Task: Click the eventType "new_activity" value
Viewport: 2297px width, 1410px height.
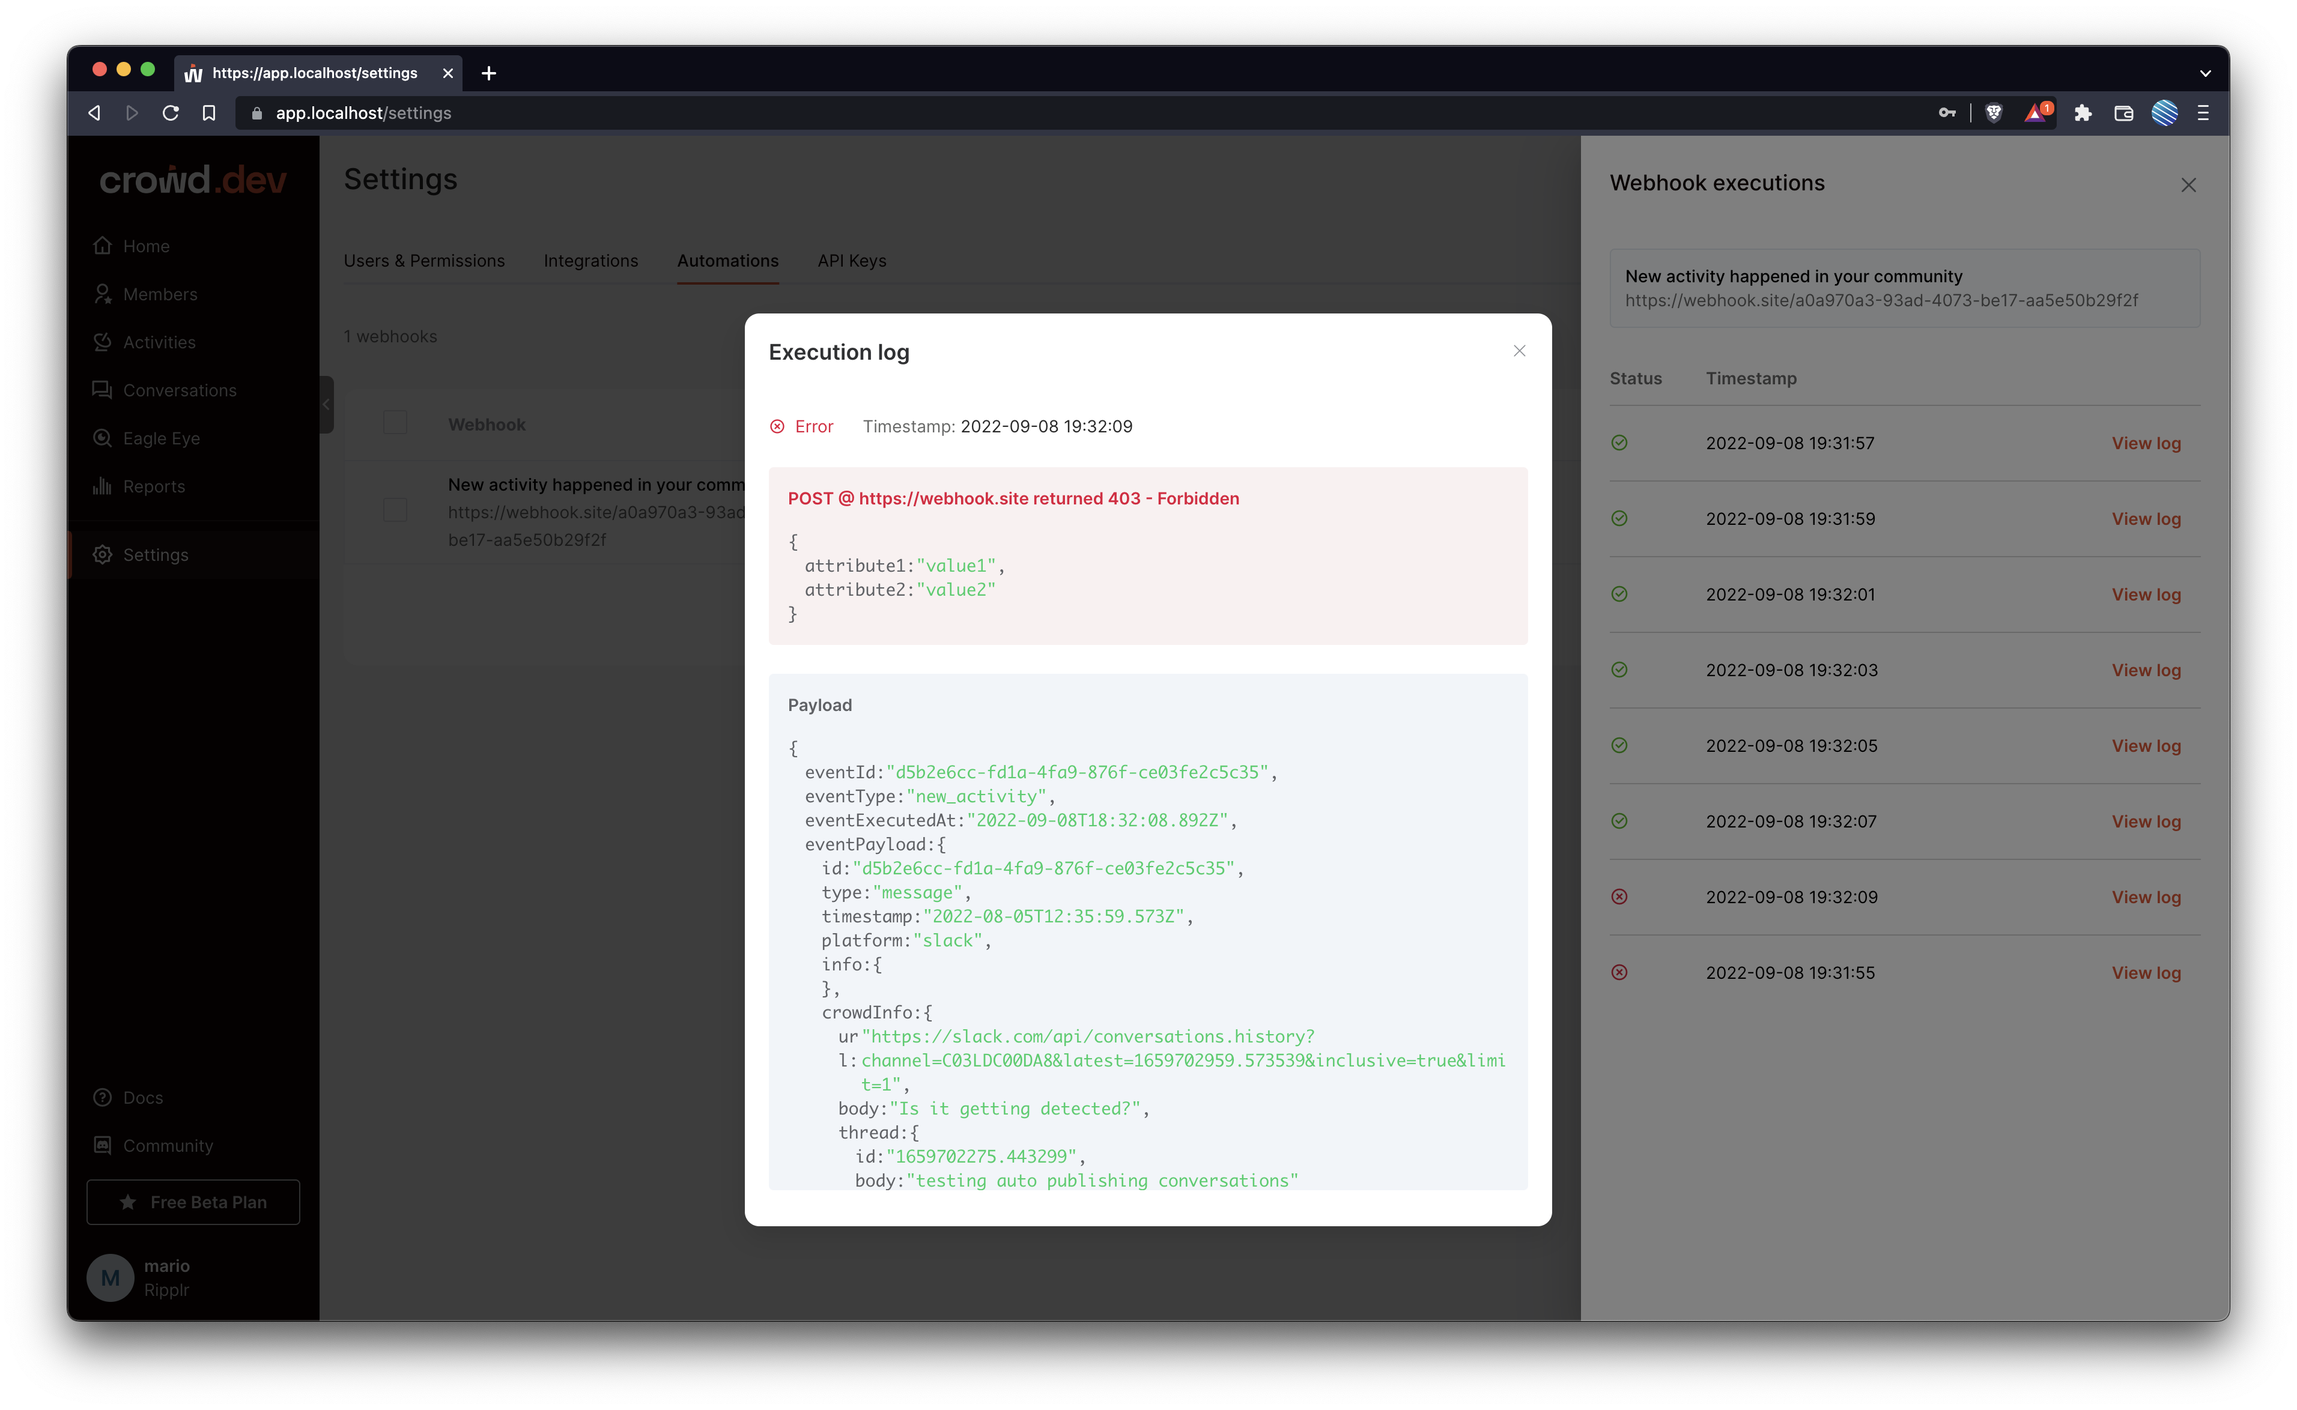Action: click(976, 796)
